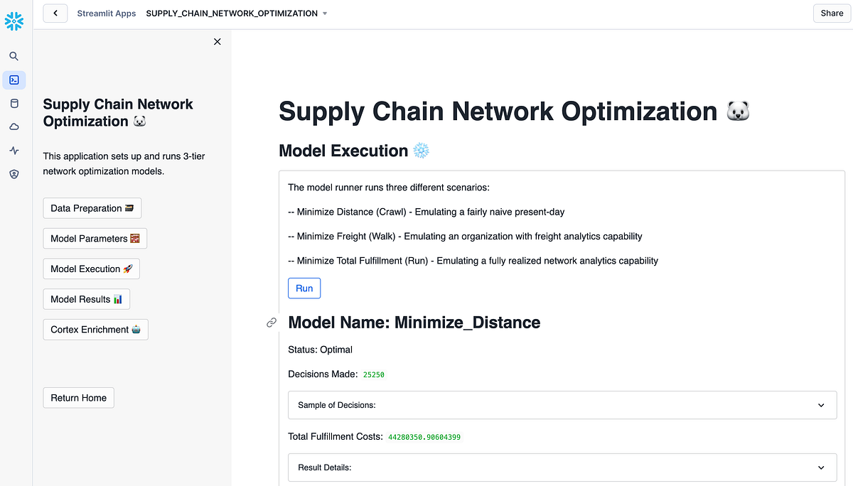853x486 pixels.
Task: Select the Projects worksheet icon in sidebar
Action: click(14, 80)
